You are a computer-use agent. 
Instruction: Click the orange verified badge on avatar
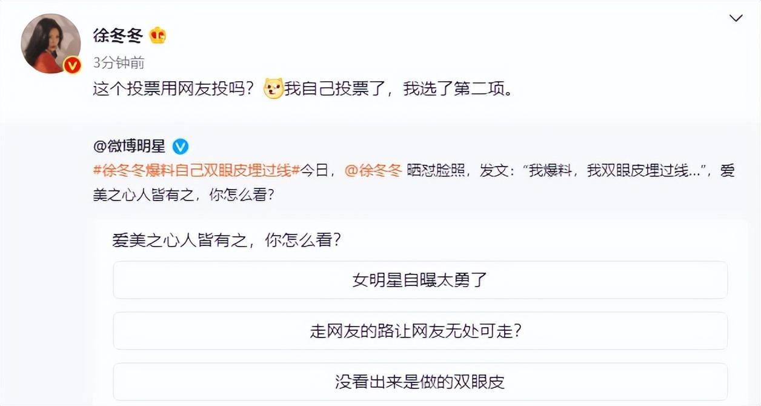[72, 65]
